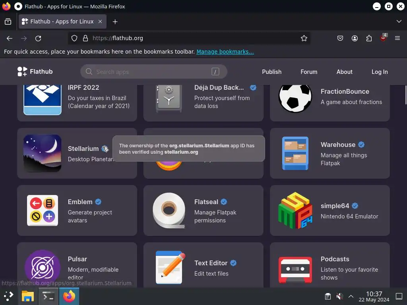Screen dimensions: 407x305
Task: Open the Text Editor pencil icon
Action: coord(170,268)
